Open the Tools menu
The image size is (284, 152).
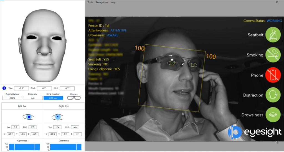tap(90, 2)
